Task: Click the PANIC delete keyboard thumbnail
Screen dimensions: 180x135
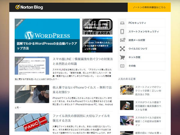Action: point(32,122)
